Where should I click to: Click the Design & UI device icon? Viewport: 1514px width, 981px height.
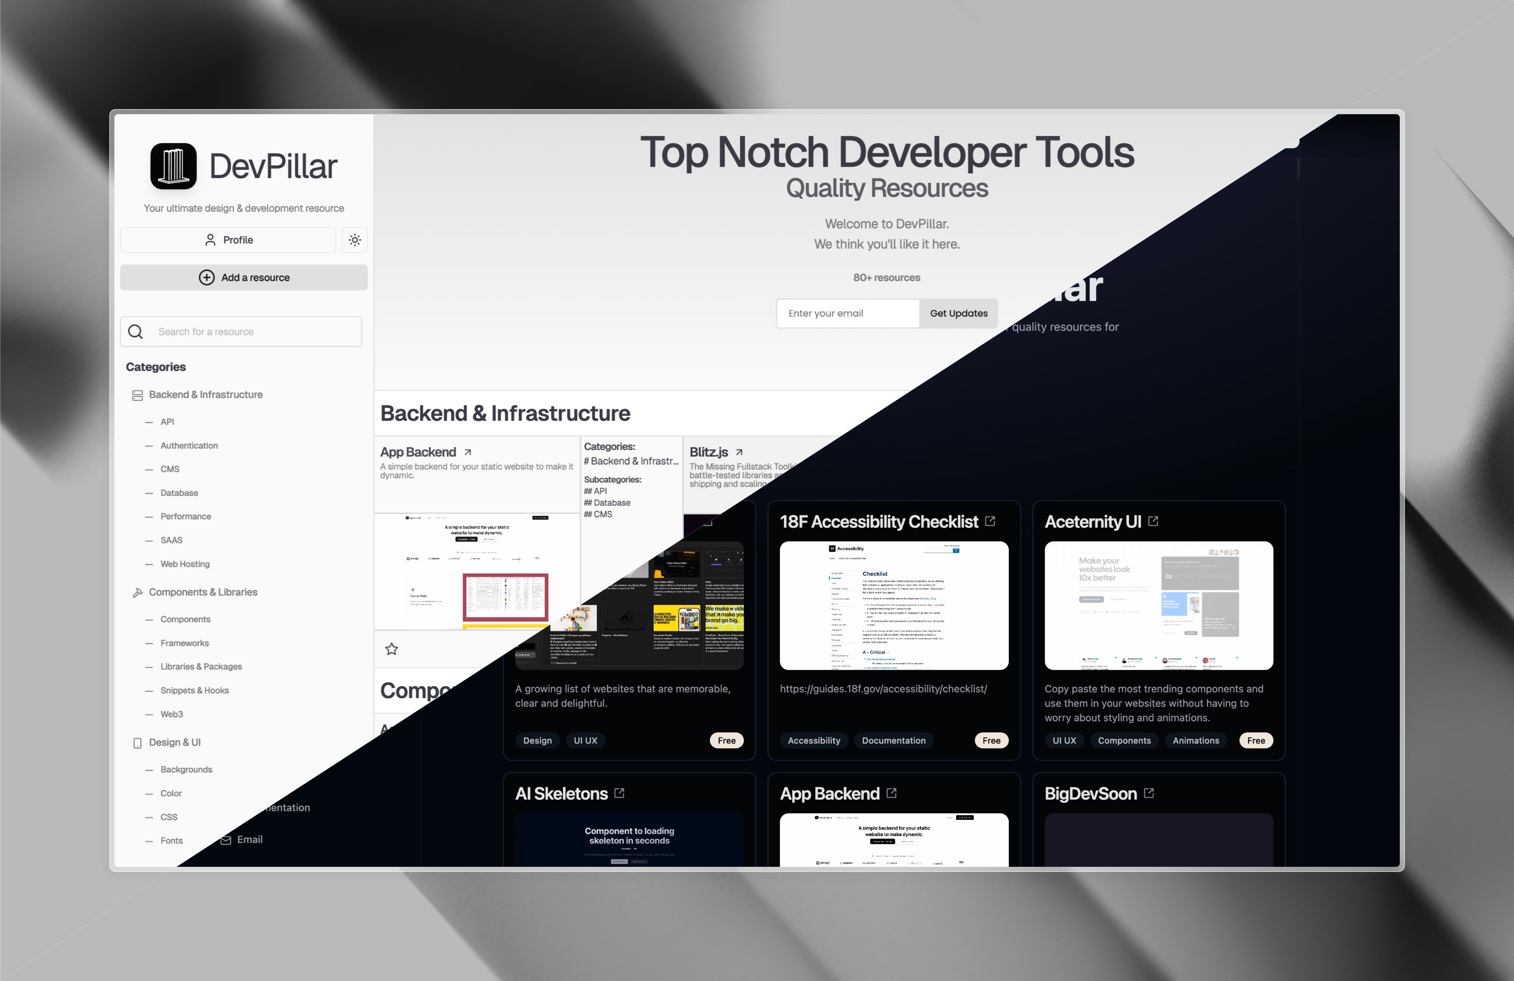pos(137,743)
